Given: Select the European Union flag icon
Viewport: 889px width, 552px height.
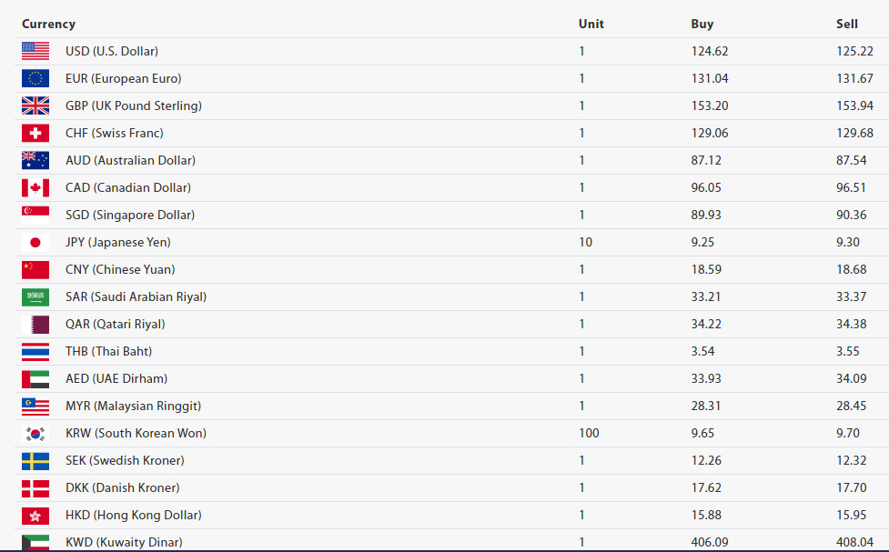Looking at the screenshot, I should pos(35,78).
